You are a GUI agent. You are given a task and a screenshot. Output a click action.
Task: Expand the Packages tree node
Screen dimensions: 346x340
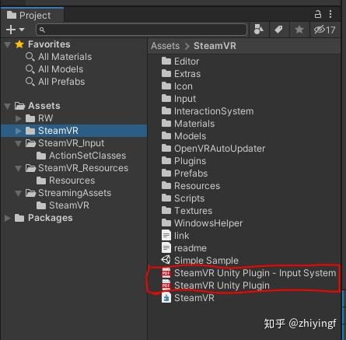8,218
